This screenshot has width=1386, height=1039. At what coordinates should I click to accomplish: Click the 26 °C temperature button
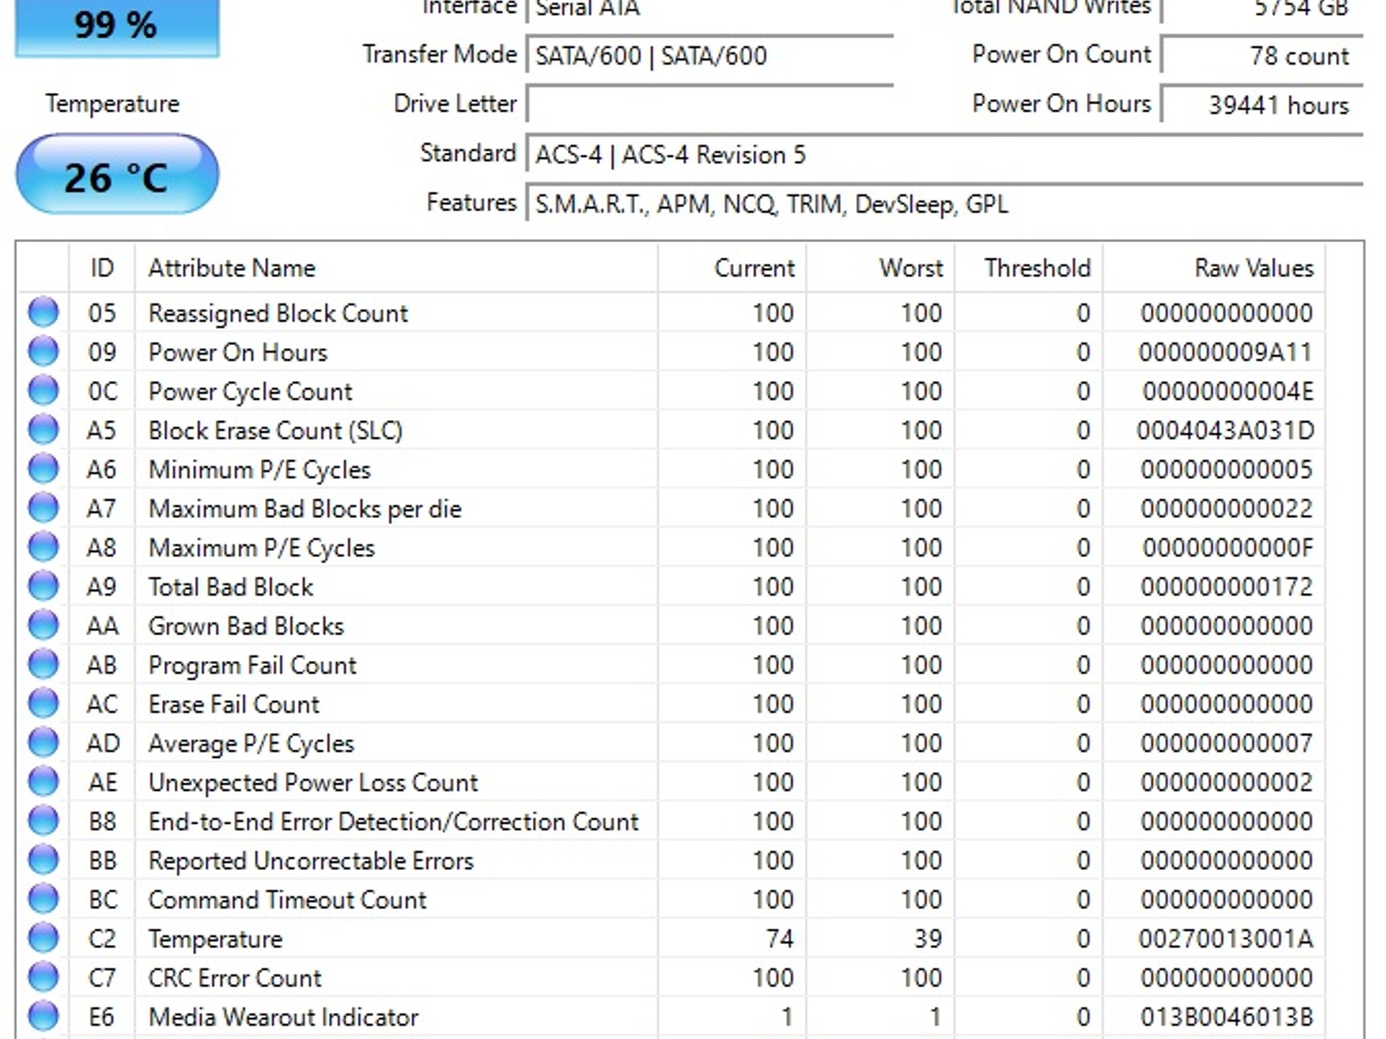[x=117, y=175]
